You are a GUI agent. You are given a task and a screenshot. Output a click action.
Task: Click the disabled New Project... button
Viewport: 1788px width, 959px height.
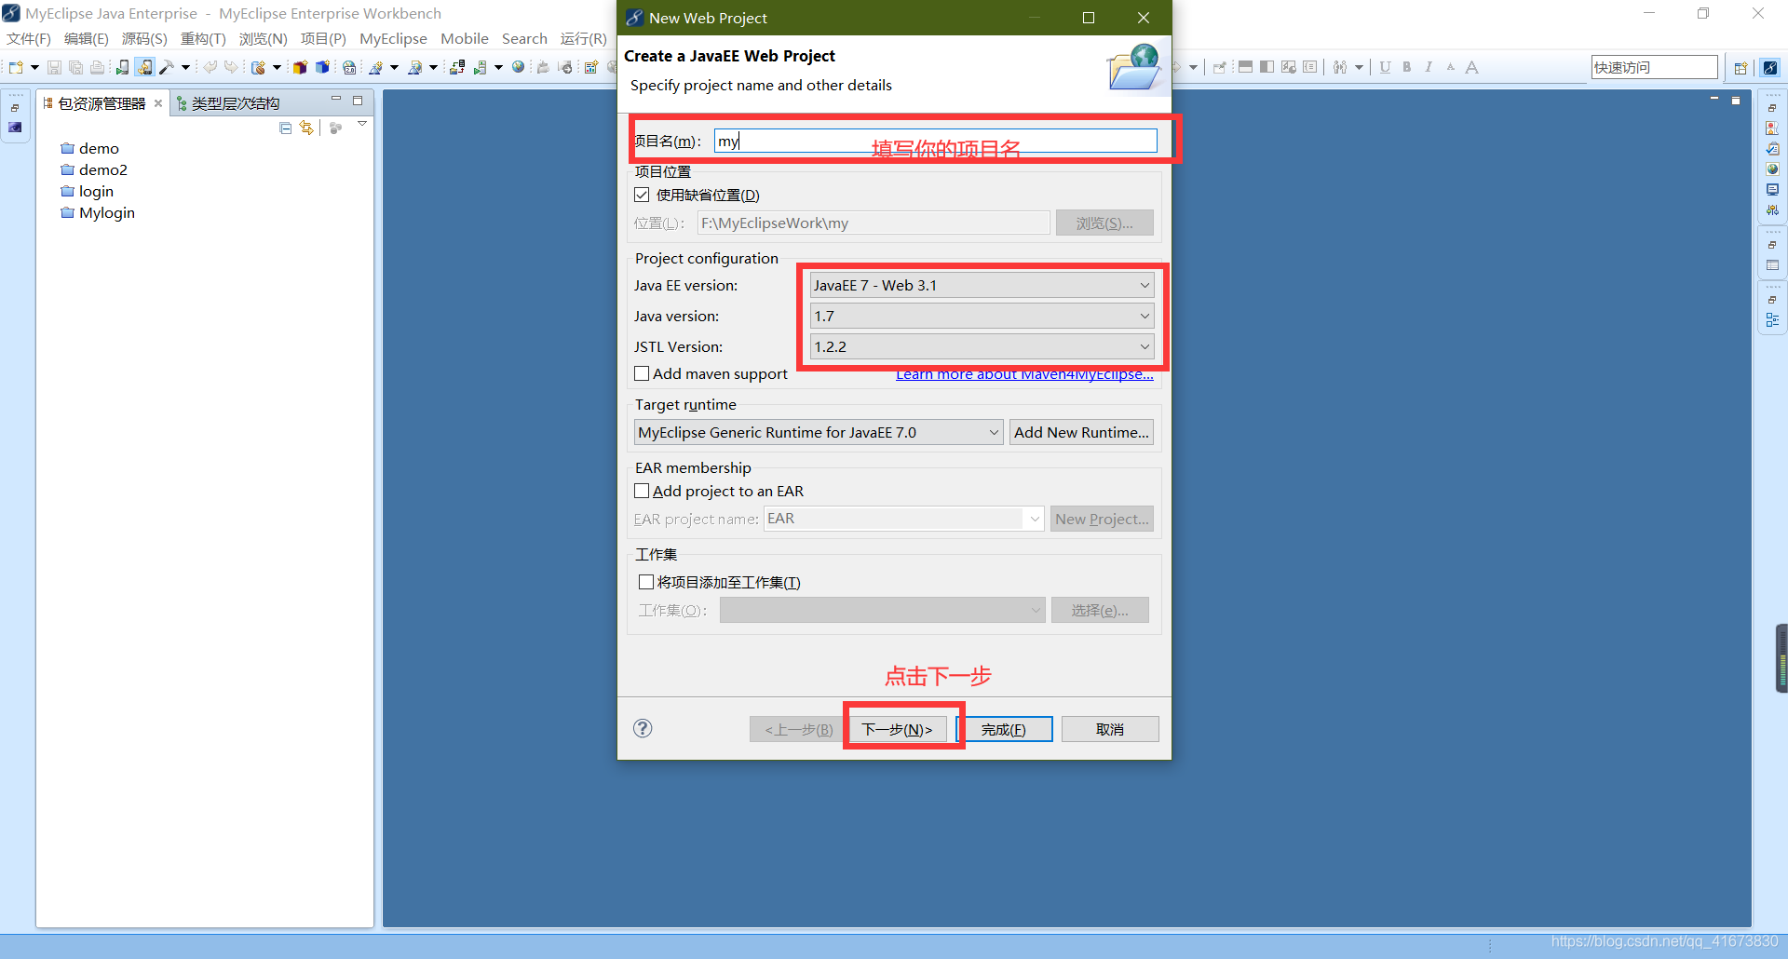coord(1102,519)
